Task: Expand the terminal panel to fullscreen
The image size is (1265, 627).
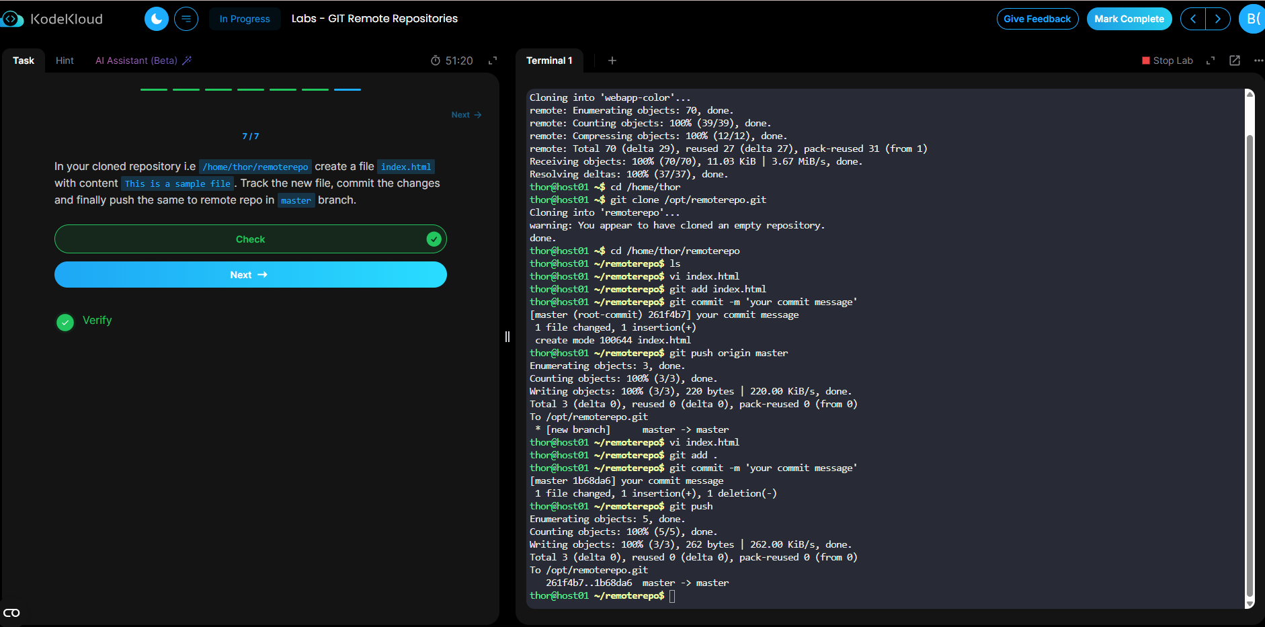Action: [x=1211, y=60]
